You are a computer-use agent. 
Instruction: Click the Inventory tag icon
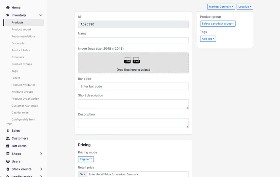coord(8,15)
